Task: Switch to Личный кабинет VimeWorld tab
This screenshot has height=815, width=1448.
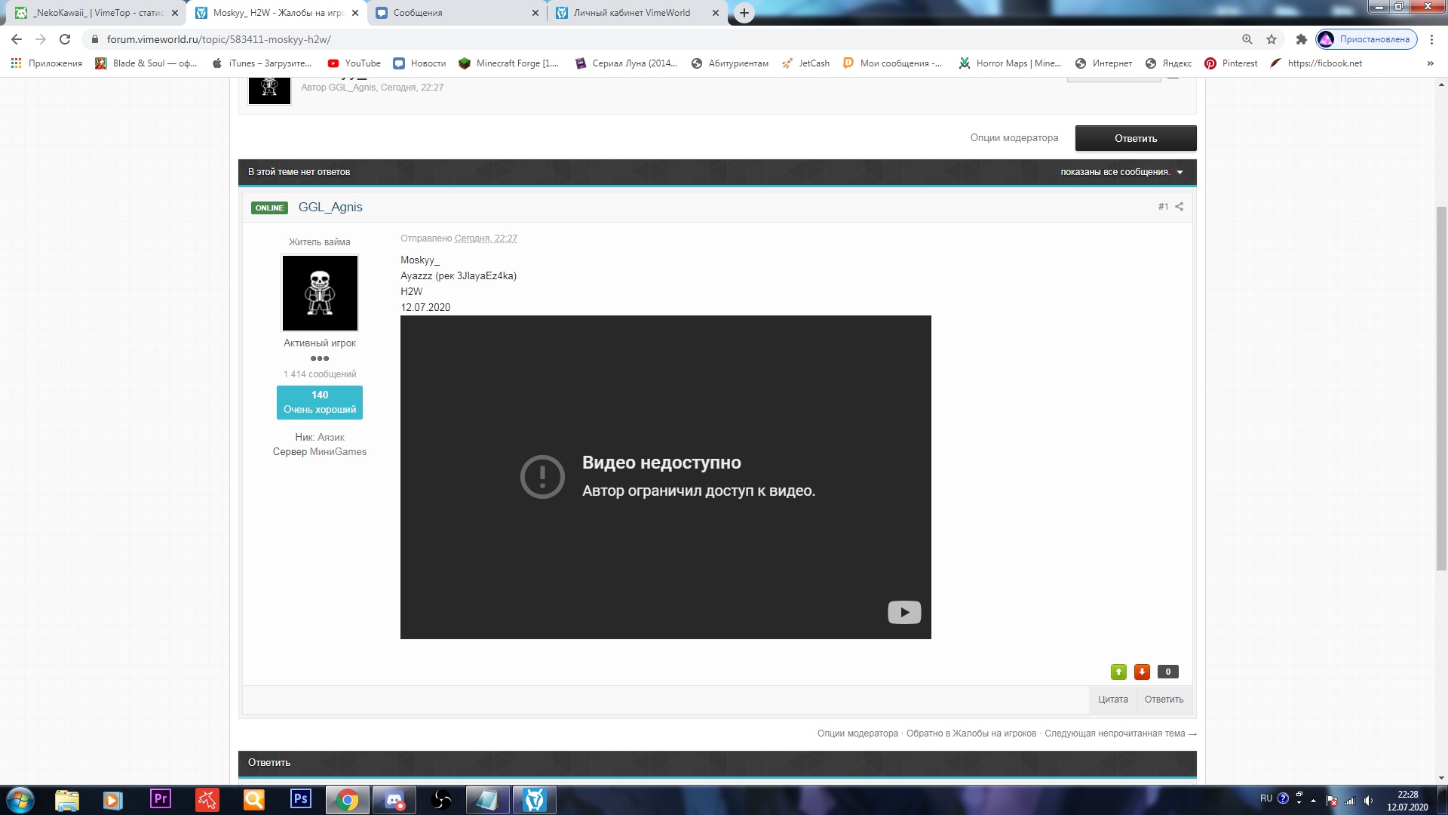Action: coord(632,13)
